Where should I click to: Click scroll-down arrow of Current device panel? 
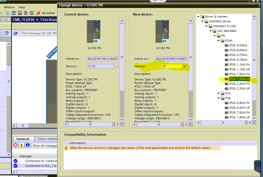[122, 120]
